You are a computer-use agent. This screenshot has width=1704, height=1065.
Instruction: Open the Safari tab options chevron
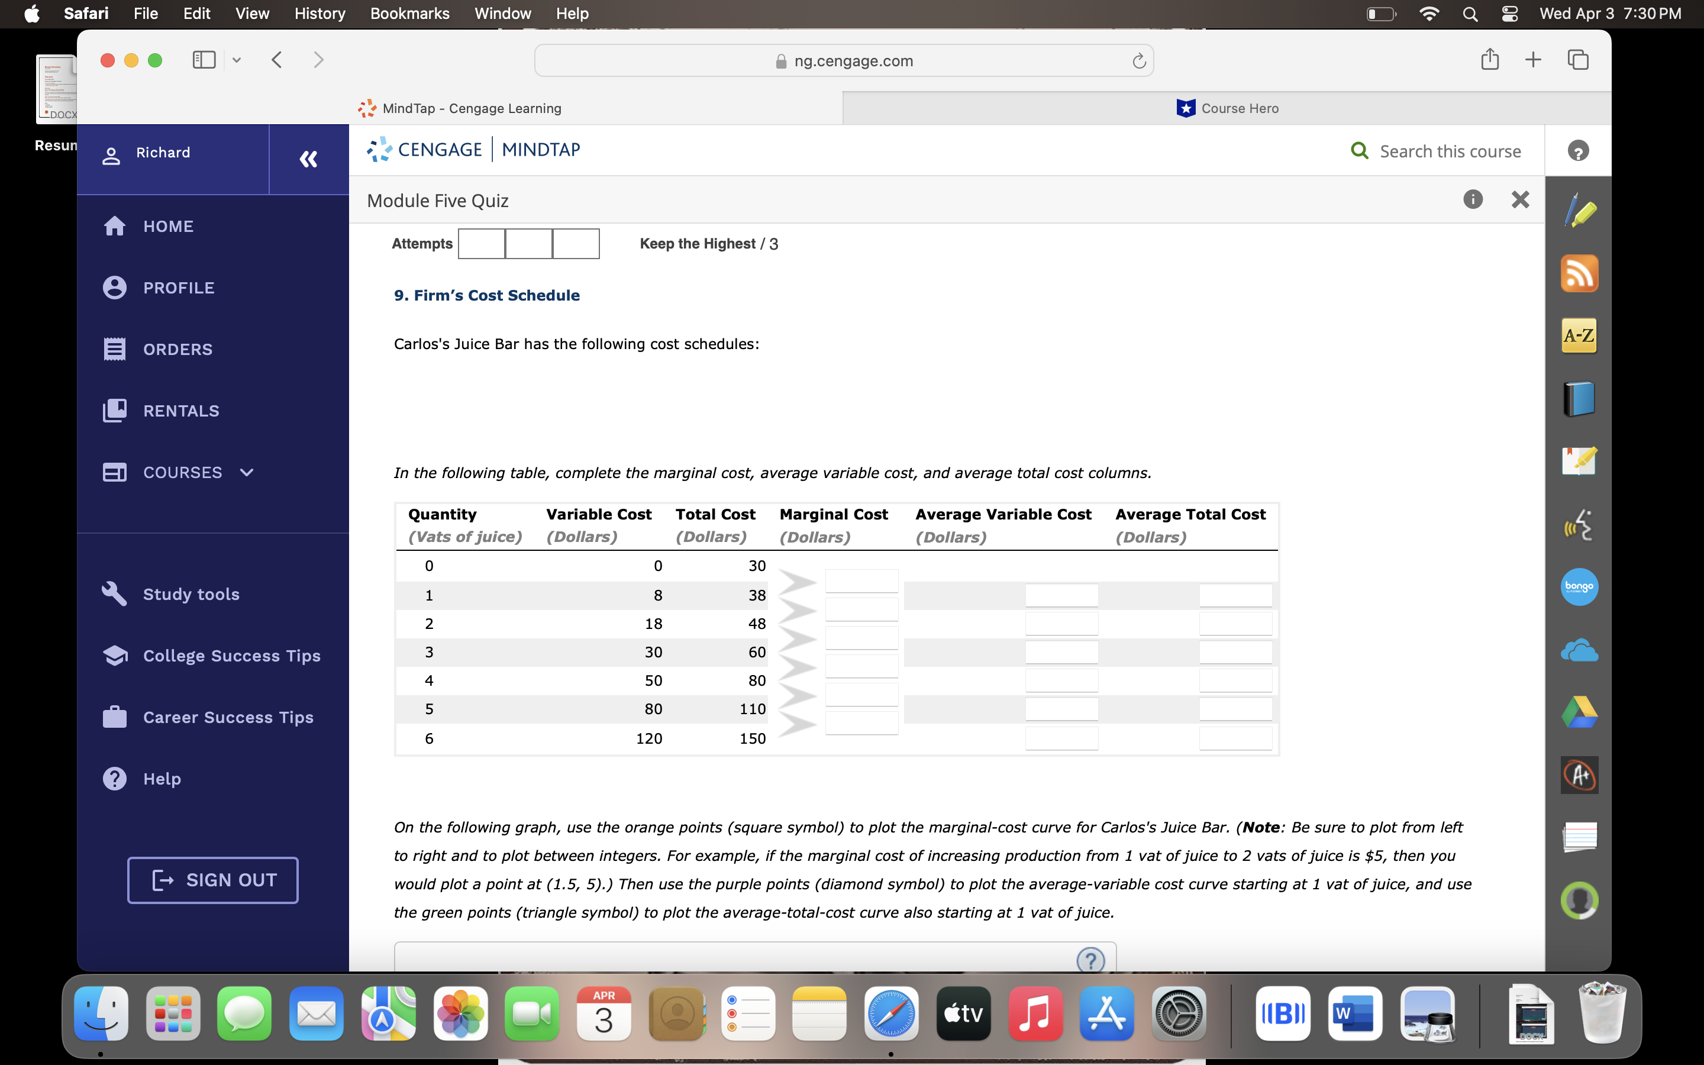tap(236, 60)
